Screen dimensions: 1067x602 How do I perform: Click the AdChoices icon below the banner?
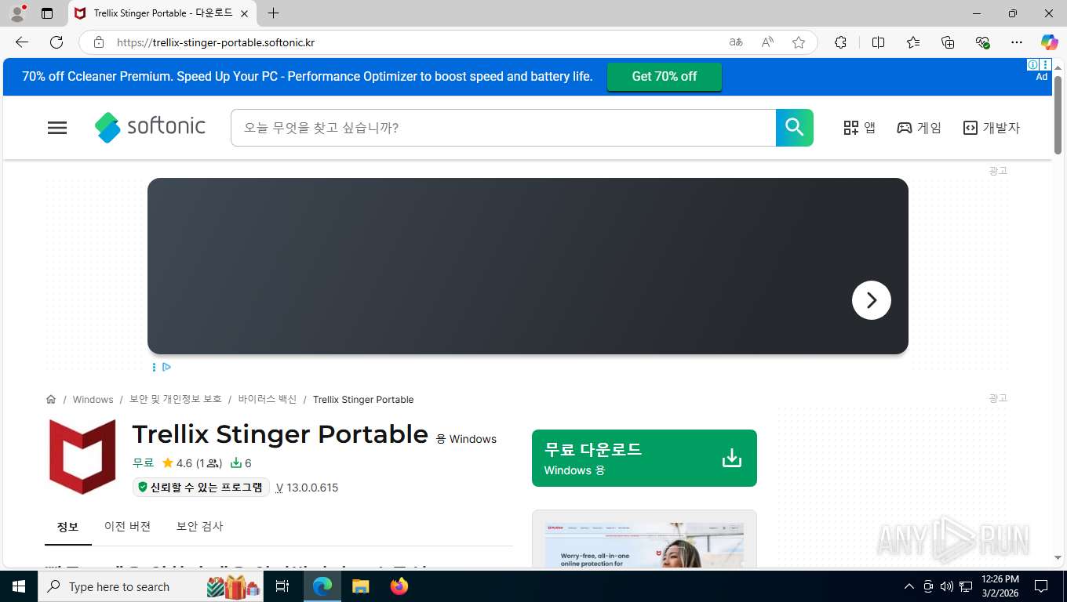pos(166,367)
